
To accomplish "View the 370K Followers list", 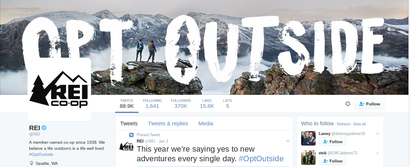I will 181,104.
